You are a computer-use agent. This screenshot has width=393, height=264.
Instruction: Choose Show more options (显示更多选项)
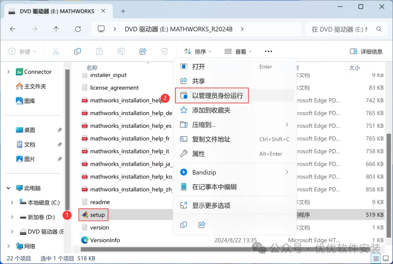(x=234, y=205)
